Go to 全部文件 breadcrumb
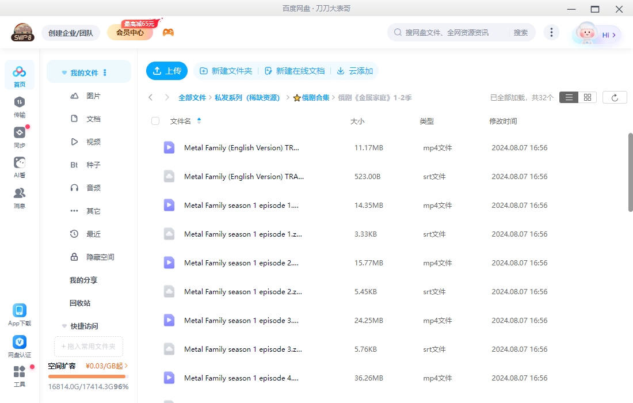 point(192,97)
